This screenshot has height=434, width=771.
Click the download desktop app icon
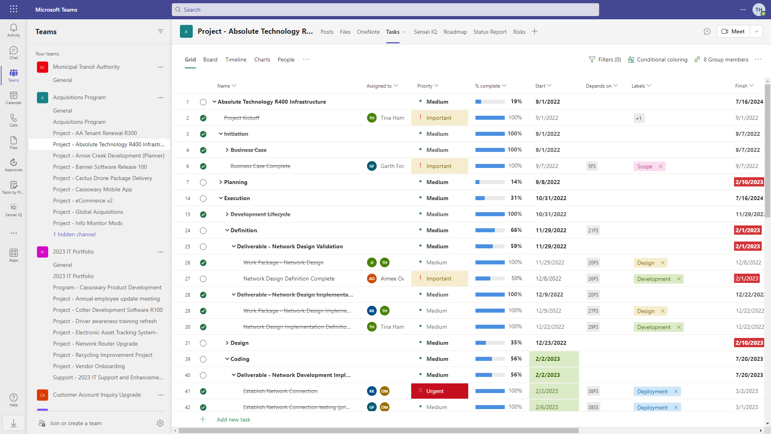tap(14, 423)
